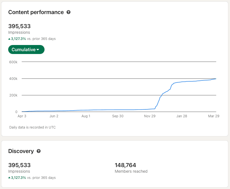Select the Discovery heading
This screenshot has width=230, height=189.
(x=21, y=151)
